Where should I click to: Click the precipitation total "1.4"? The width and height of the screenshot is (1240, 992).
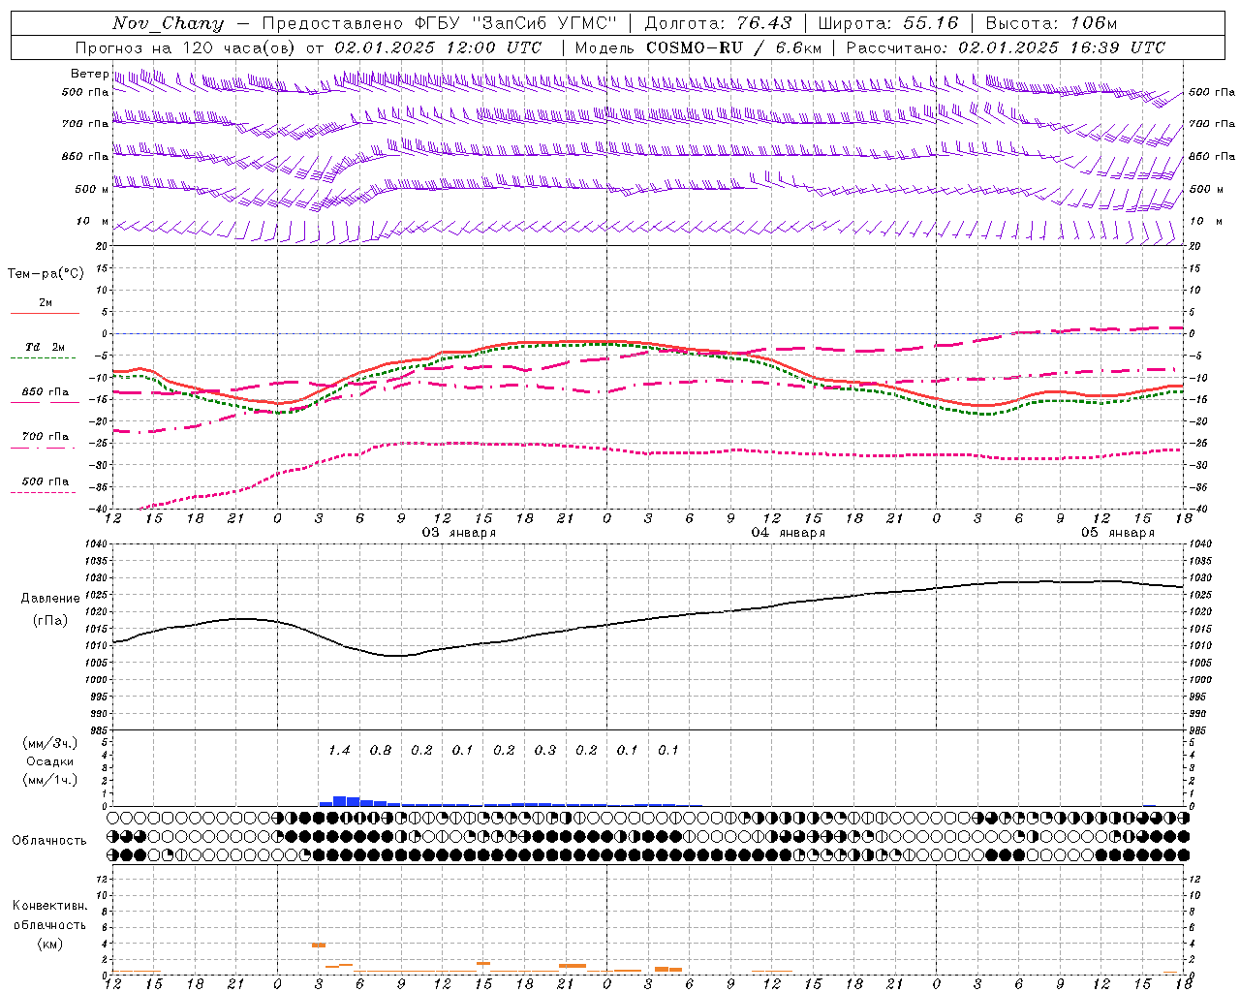coord(339,750)
